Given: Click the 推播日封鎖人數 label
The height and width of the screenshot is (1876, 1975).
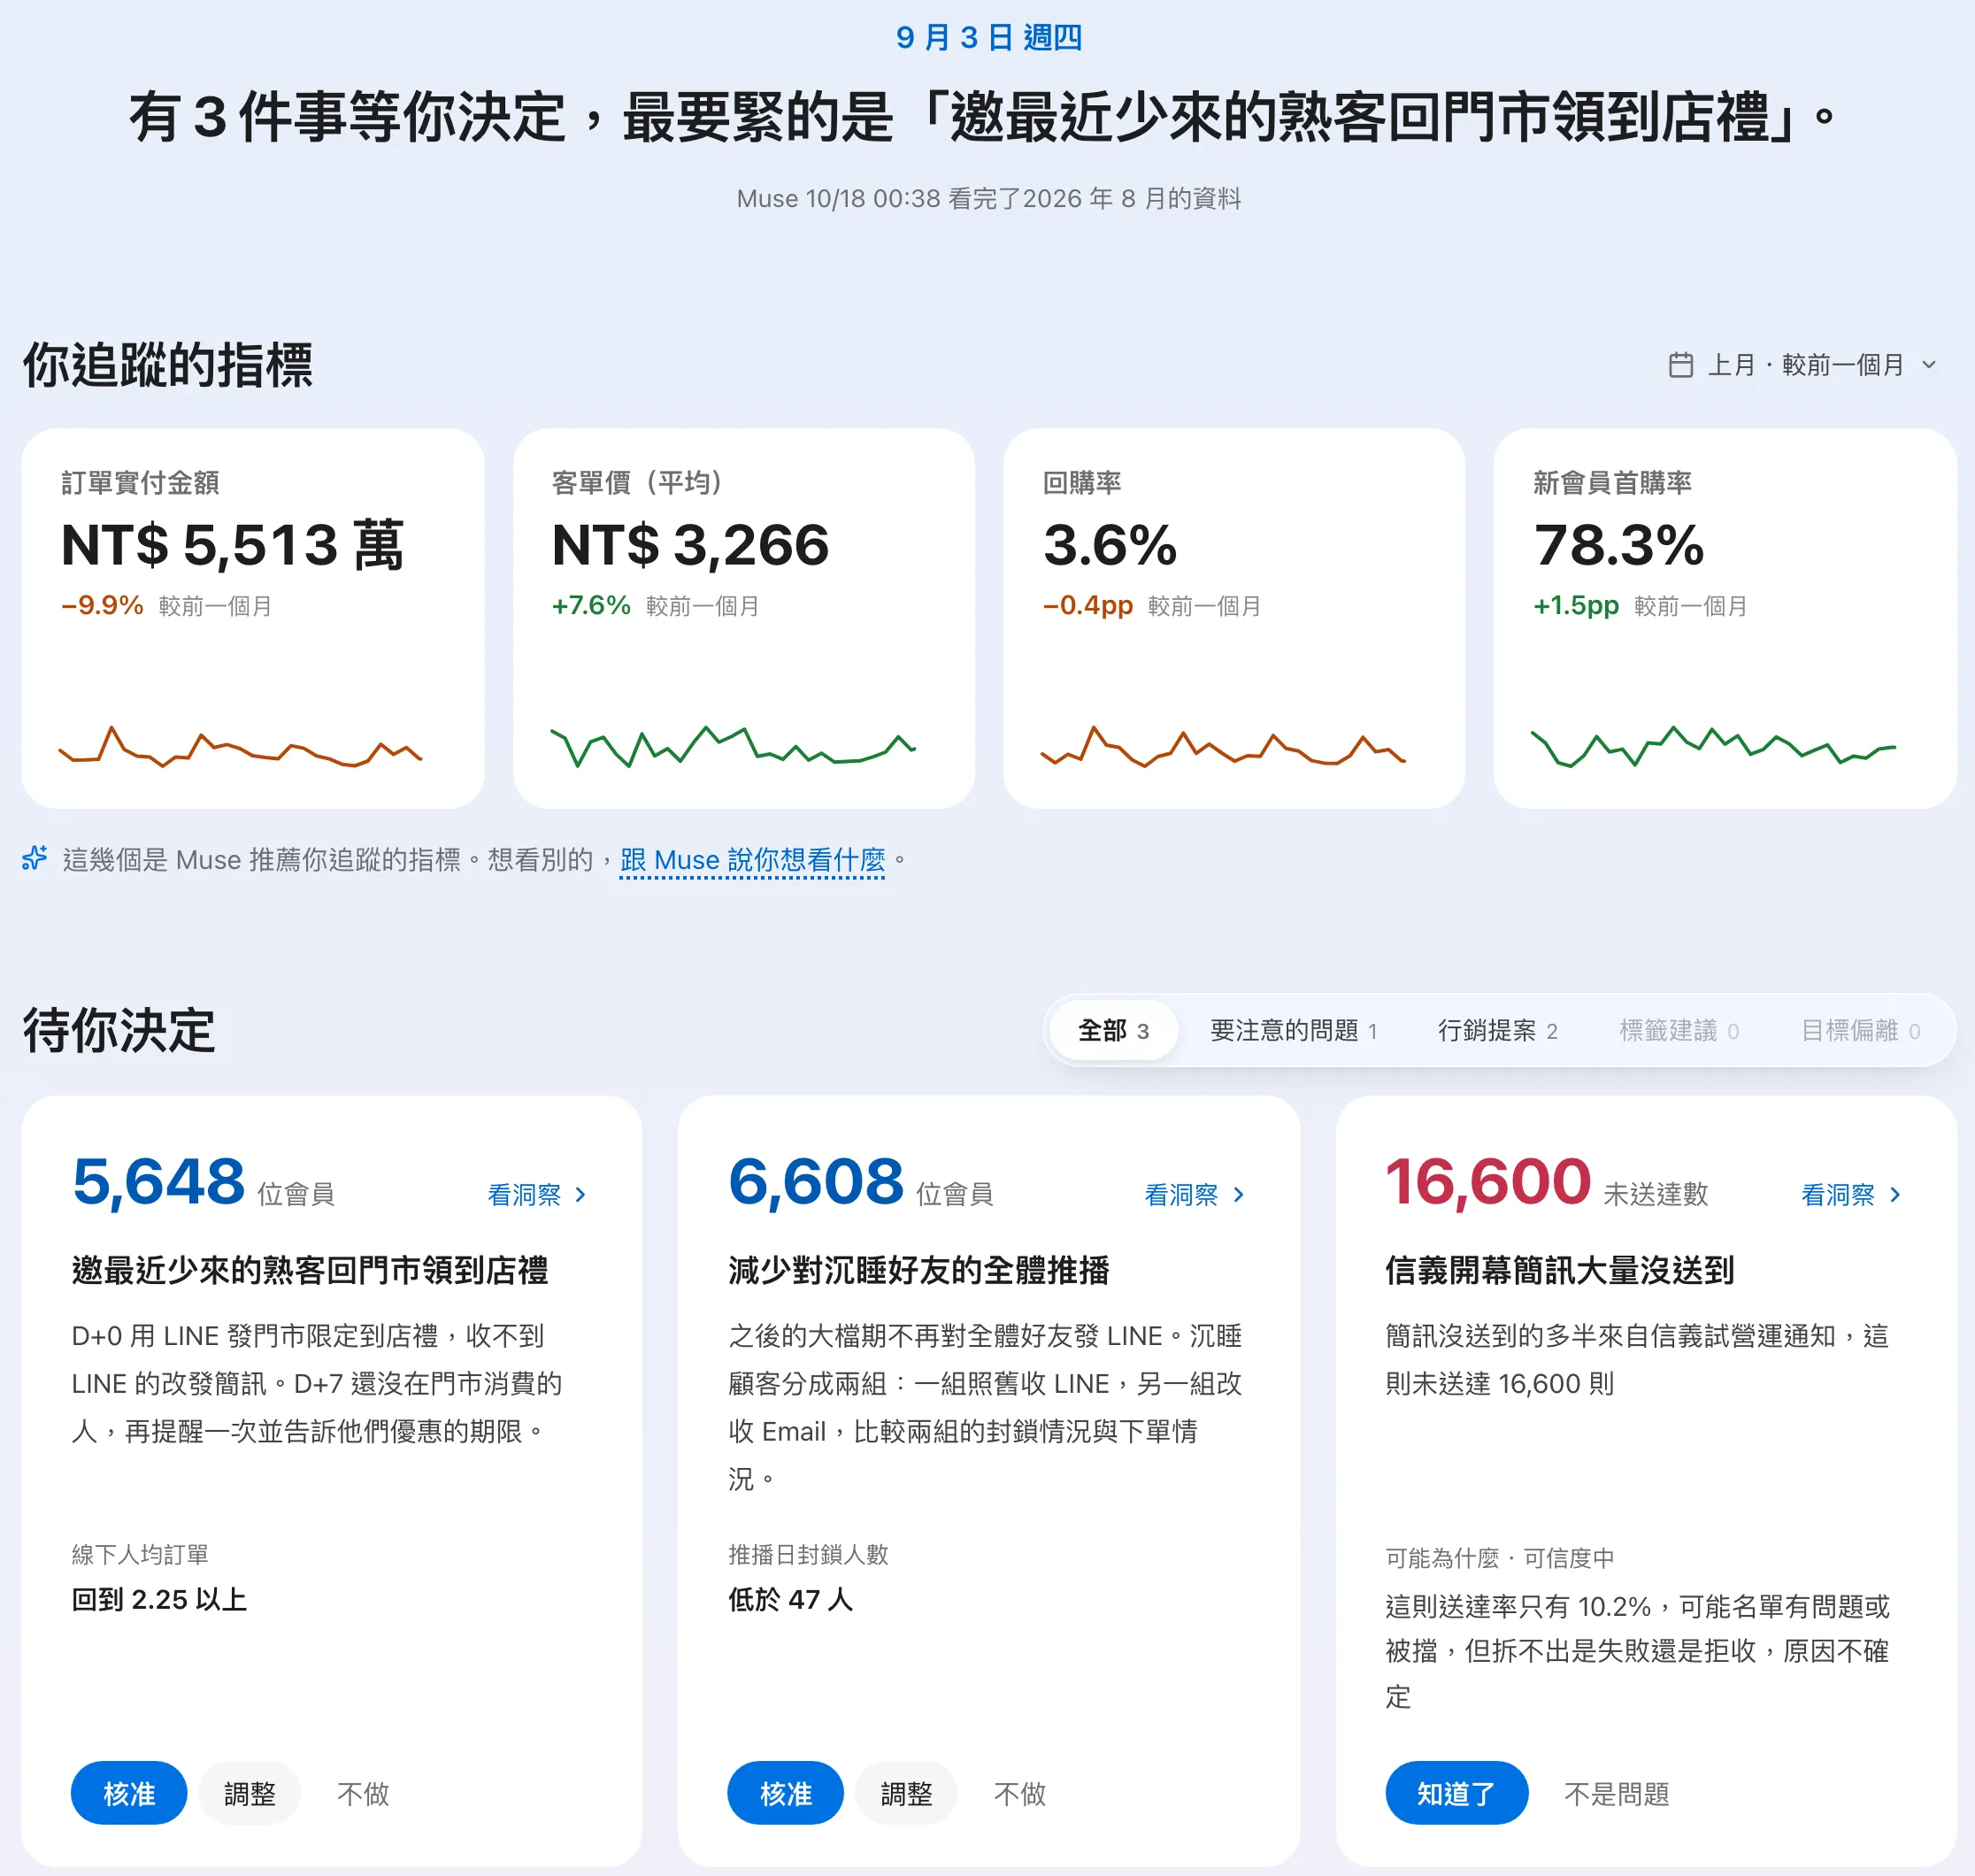Looking at the screenshot, I should (808, 1554).
